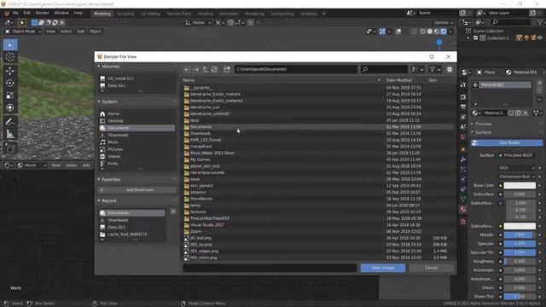The height and width of the screenshot is (307, 546).
Task: Open the display mode dropdown in file browser
Action: pos(417,69)
